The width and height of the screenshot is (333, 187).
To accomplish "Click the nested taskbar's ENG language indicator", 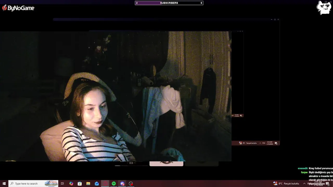I will click(x=264, y=143).
